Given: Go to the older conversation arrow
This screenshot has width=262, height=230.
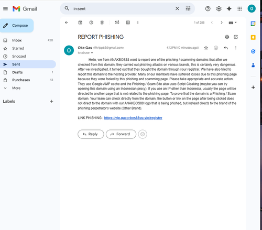Looking at the screenshot, I should (222, 23).
